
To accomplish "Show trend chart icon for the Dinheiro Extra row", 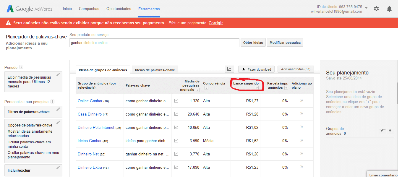I will 176,167.
